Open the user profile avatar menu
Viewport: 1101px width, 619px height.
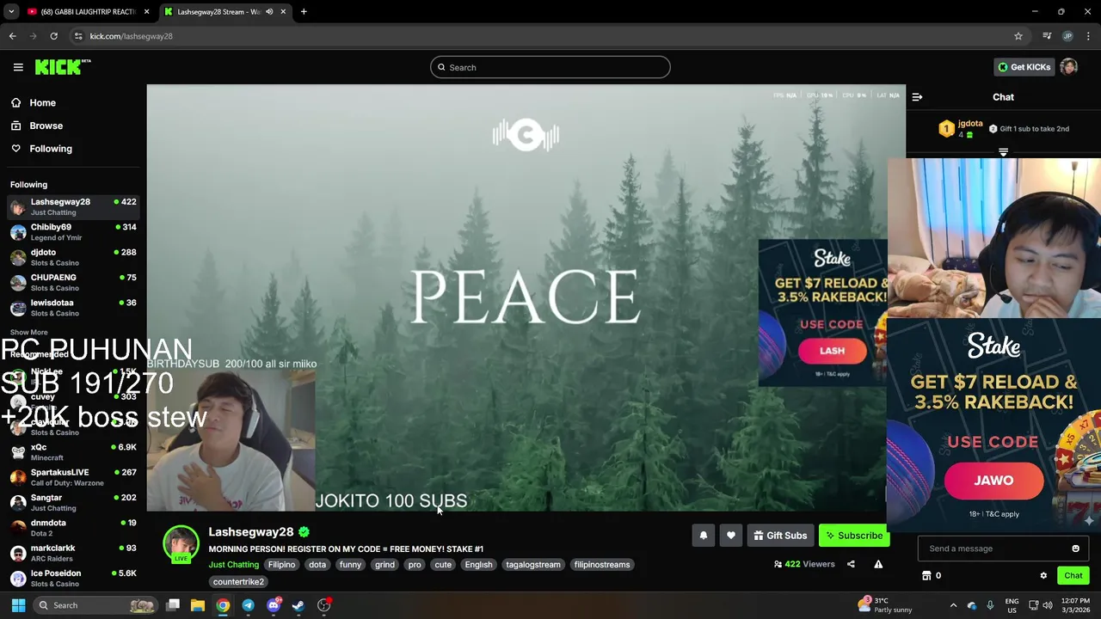(1068, 67)
